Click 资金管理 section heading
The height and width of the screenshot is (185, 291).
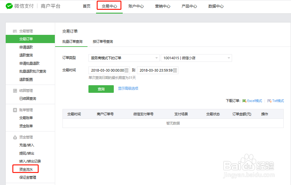click(x=26, y=137)
